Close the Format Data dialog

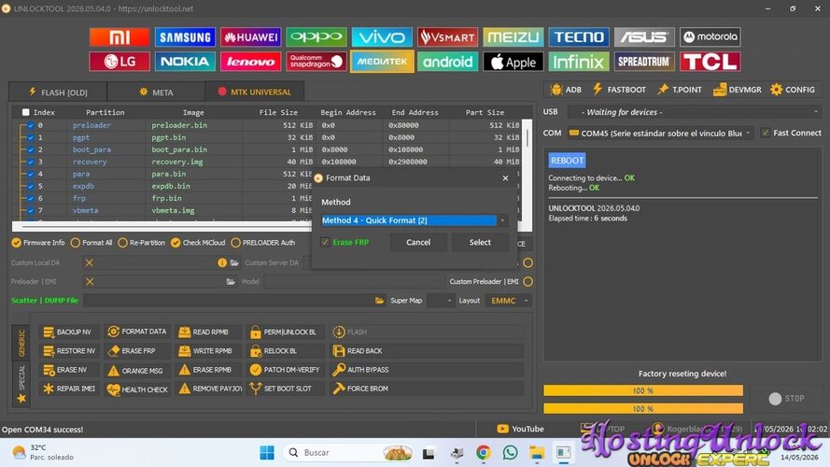505,178
